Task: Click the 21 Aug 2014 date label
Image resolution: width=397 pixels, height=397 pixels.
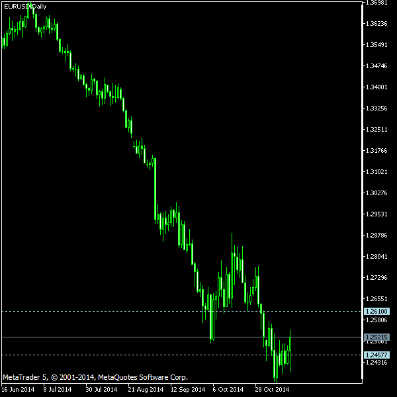Action: (x=146, y=390)
